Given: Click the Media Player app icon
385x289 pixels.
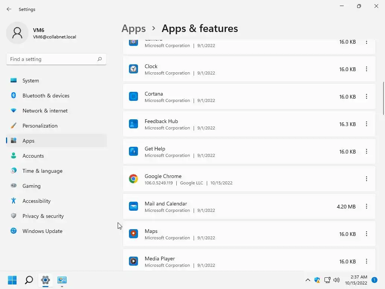Looking at the screenshot, I should pos(133,262).
